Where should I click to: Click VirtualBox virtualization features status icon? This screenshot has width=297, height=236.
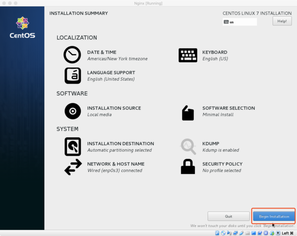266,233
